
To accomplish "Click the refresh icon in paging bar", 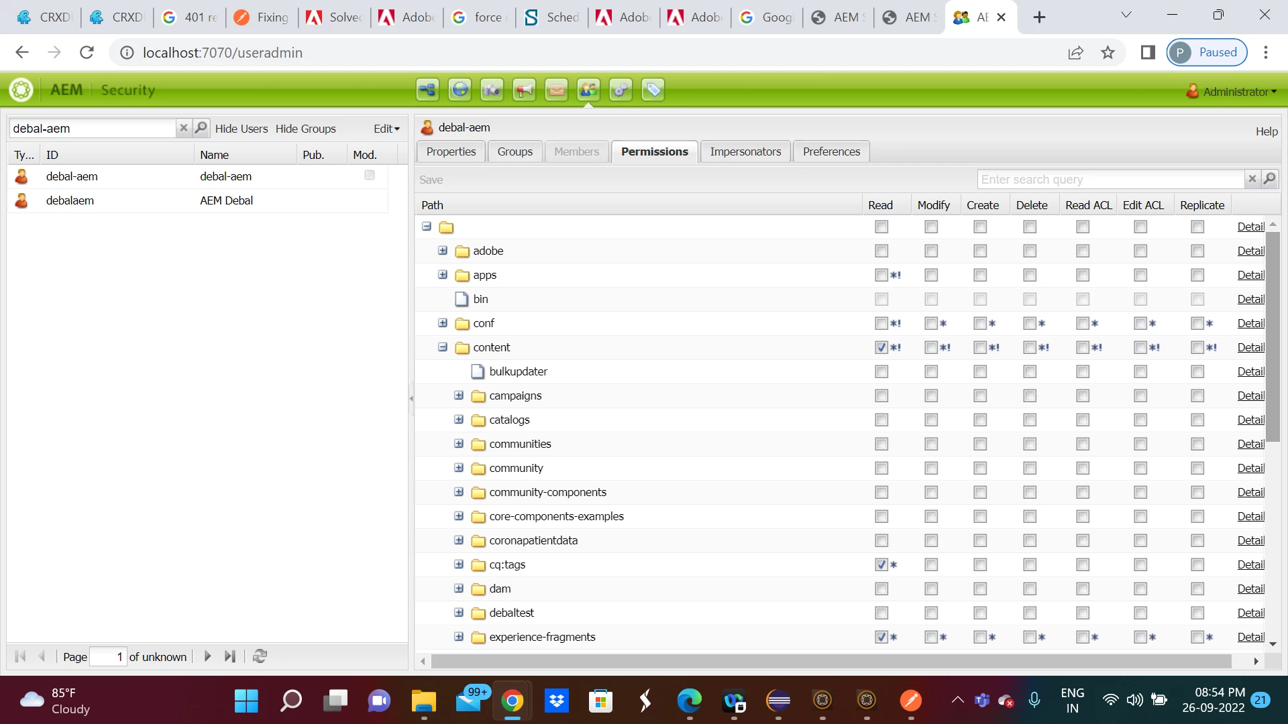I will point(260,656).
